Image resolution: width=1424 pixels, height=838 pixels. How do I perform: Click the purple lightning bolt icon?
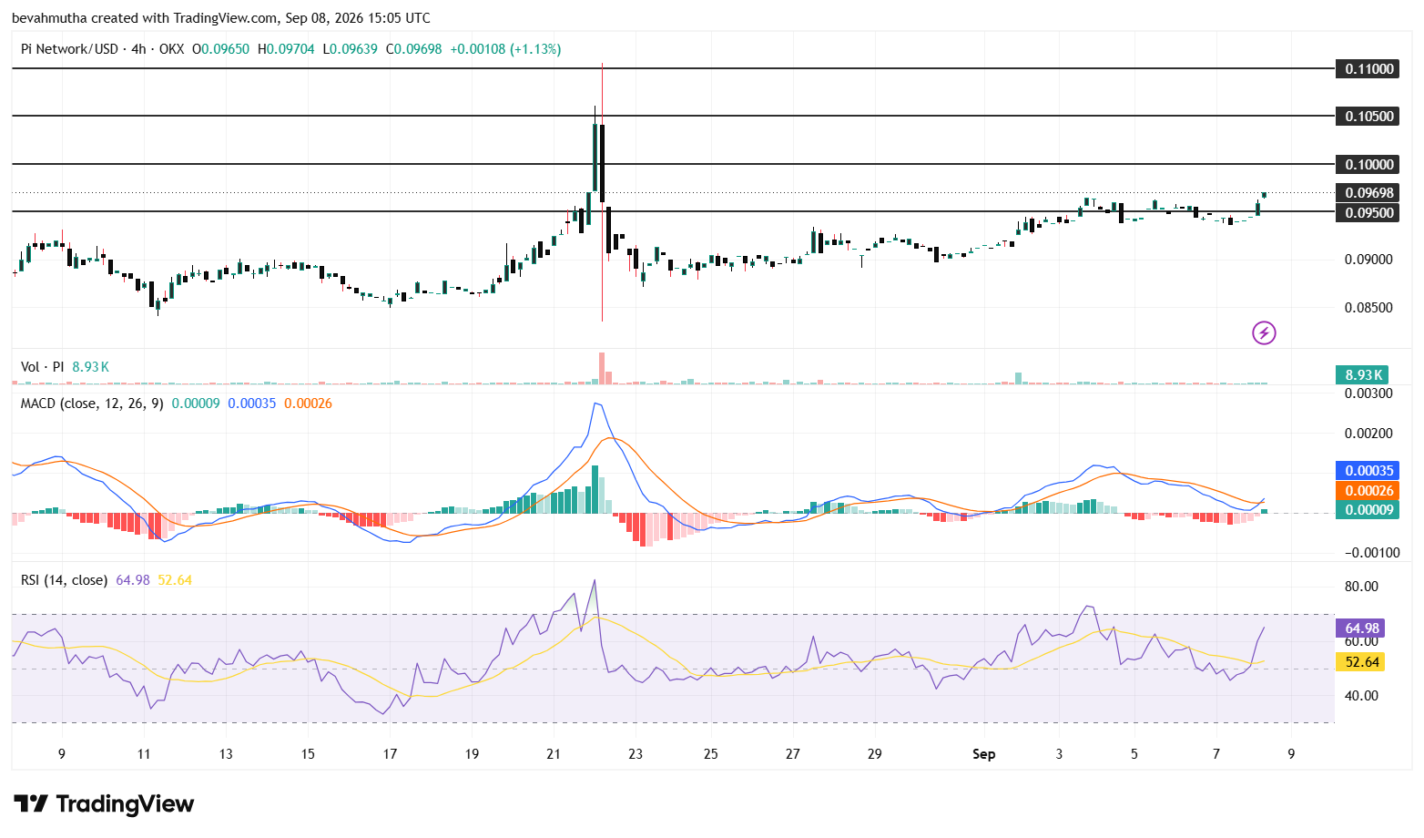pos(1264,332)
